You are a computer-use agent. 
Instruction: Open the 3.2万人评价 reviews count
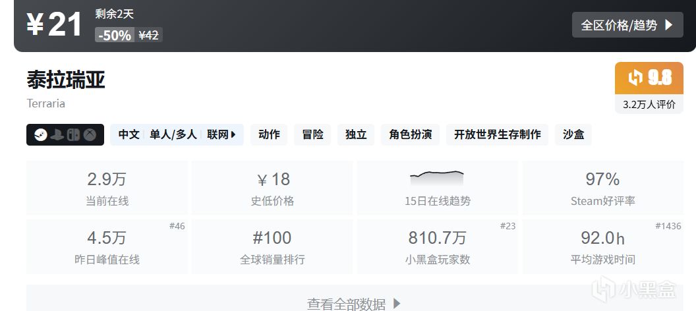tap(649, 104)
